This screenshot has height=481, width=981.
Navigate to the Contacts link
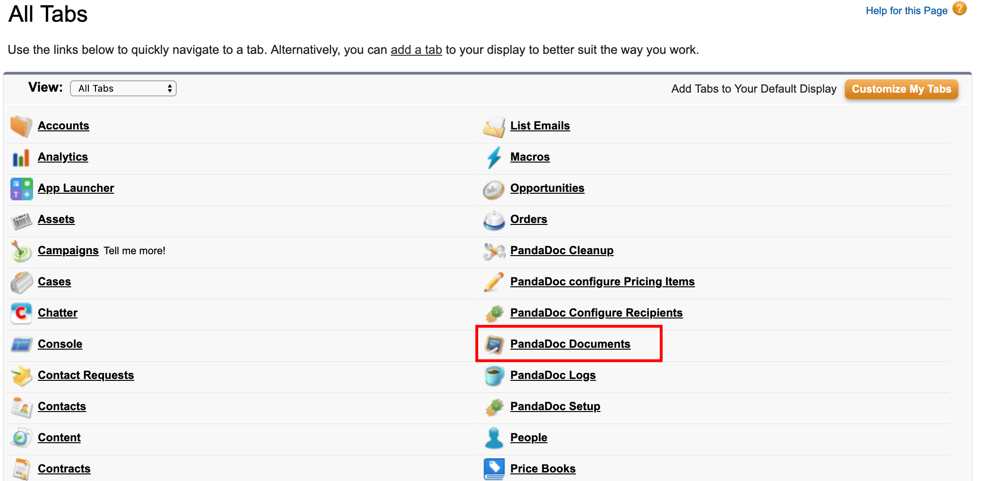[62, 406]
